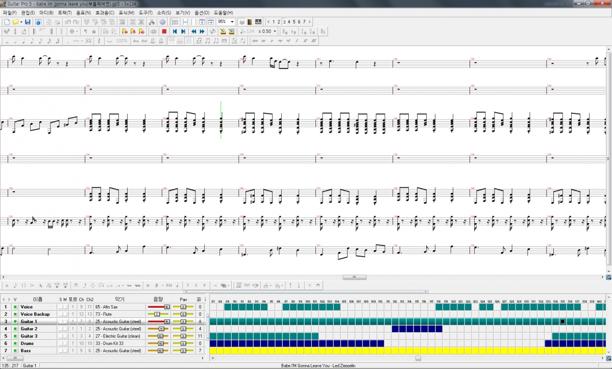Select the Bass track name
The width and height of the screenshot is (612, 369).
pyautogui.click(x=26, y=351)
